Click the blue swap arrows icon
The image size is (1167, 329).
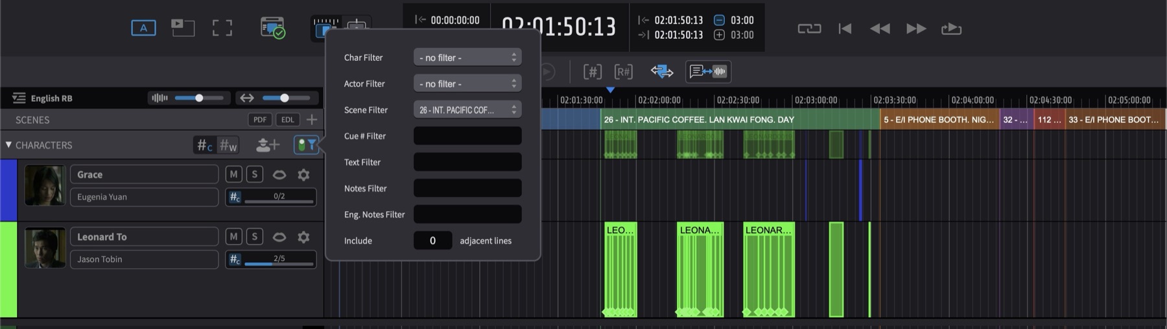(662, 71)
